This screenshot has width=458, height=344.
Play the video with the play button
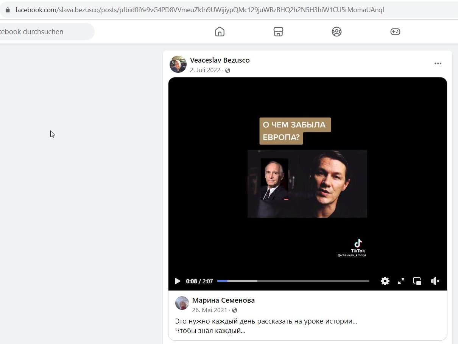tap(178, 281)
